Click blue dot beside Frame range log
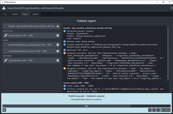 tap(64, 86)
